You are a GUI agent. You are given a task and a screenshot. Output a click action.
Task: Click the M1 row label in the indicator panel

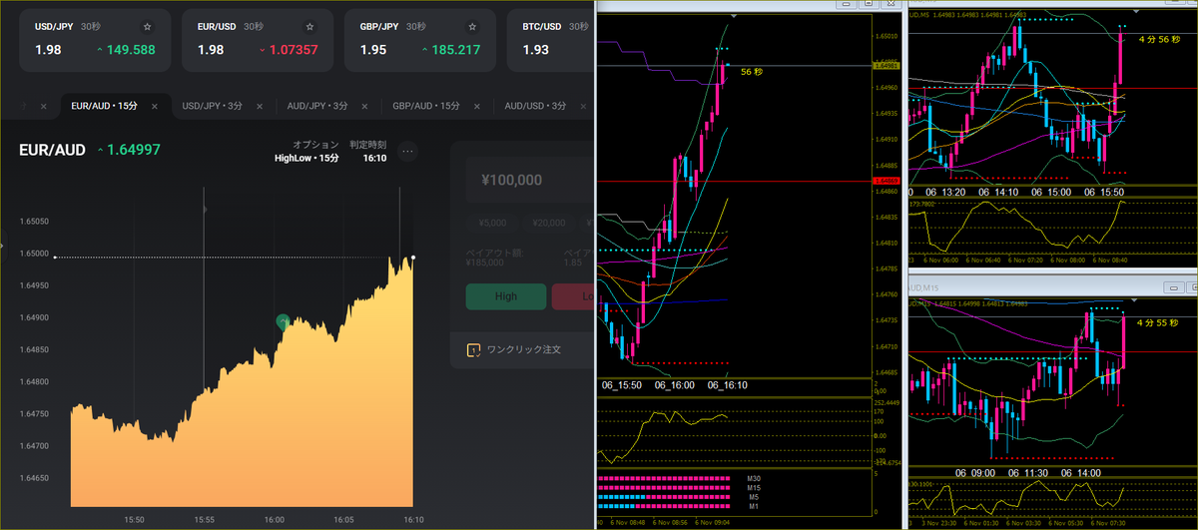(752, 505)
